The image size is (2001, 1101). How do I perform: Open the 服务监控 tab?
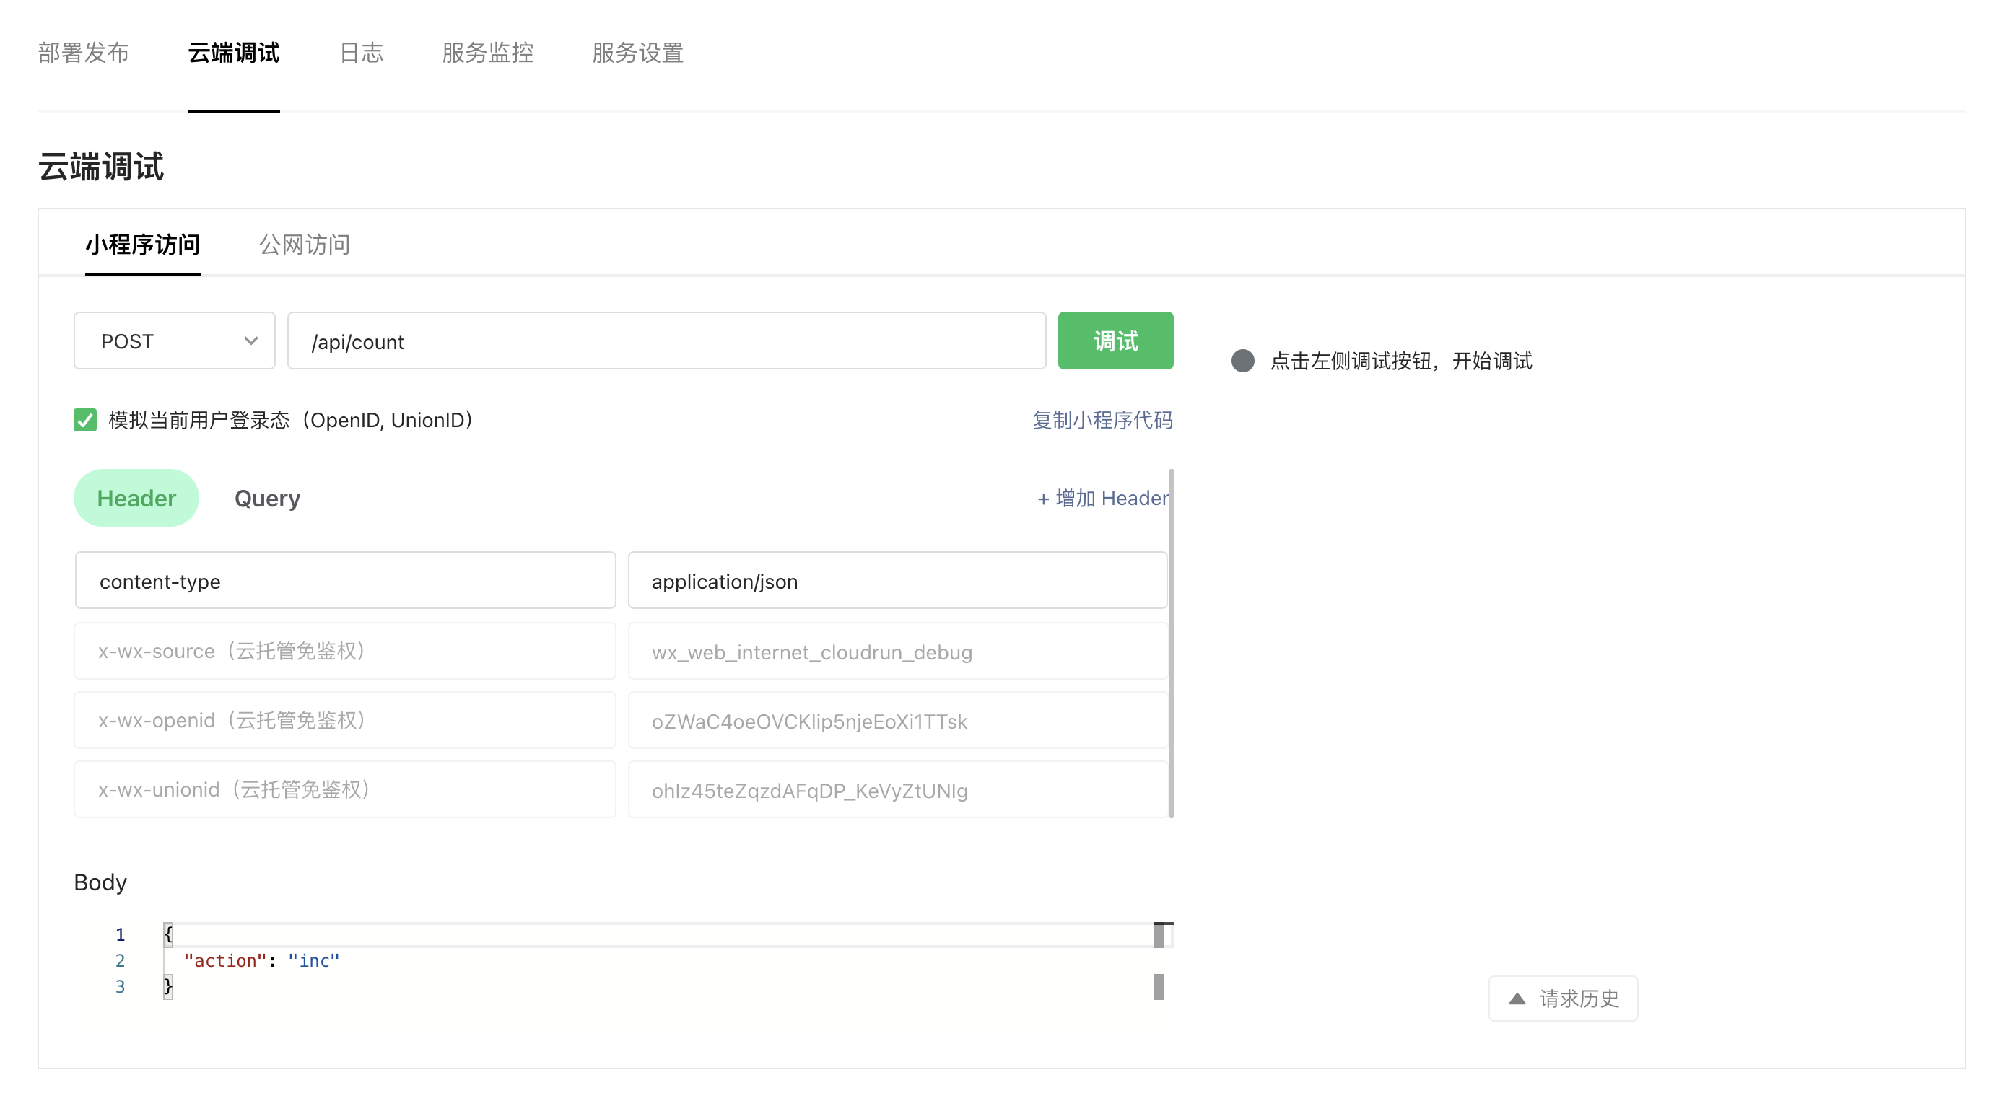point(487,53)
